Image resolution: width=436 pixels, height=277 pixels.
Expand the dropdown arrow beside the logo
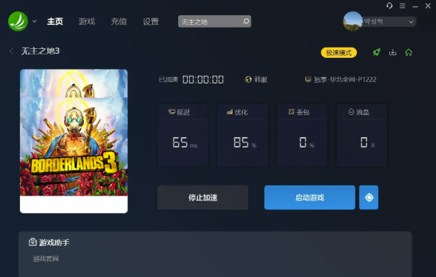[x=34, y=21]
